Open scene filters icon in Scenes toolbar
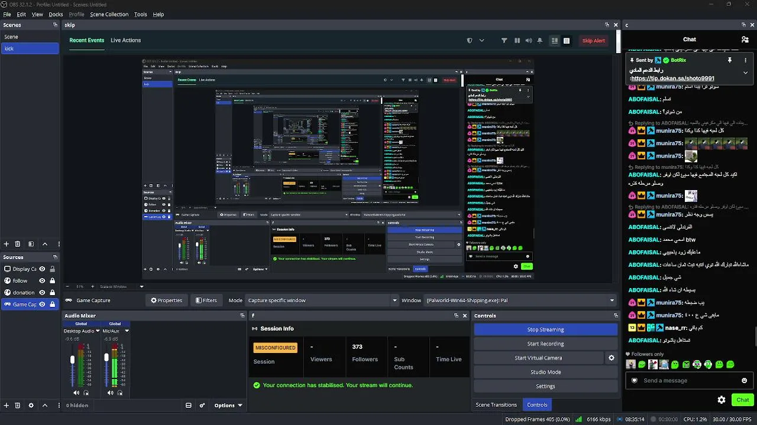 tap(31, 244)
